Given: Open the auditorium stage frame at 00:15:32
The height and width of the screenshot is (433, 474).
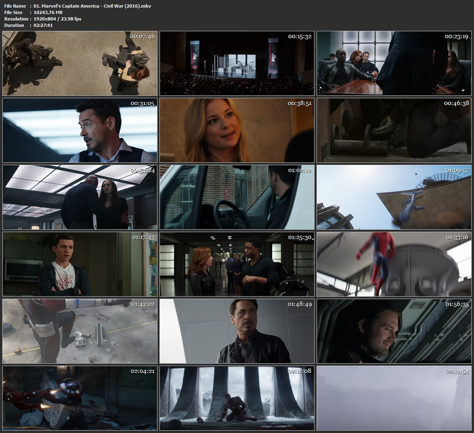Looking at the screenshot, I should coord(237,63).
